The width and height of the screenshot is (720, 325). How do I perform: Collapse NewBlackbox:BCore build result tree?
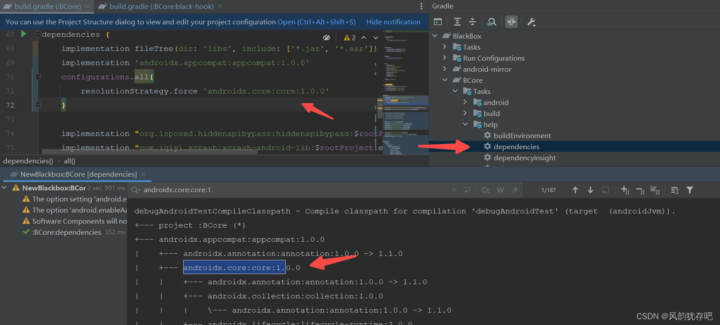(x=4, y=188)
